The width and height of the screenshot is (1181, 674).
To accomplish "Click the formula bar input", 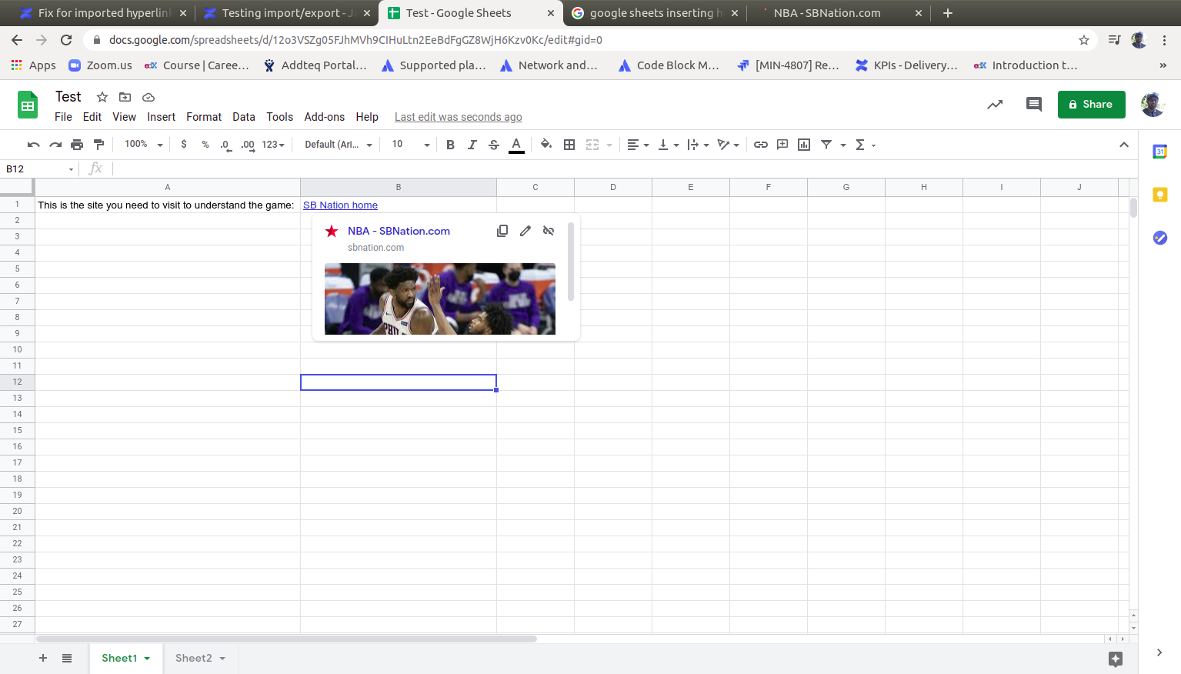I will pyautogui.click(x=623, y=169).
